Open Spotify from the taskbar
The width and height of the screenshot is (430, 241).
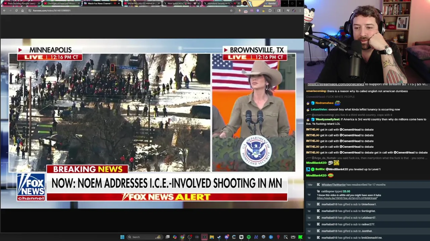[x=249, y=237]
